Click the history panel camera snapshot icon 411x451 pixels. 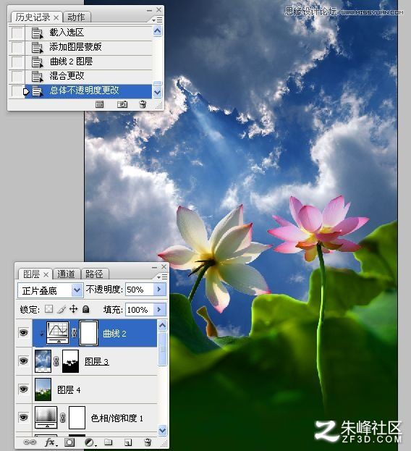[122, 104]
